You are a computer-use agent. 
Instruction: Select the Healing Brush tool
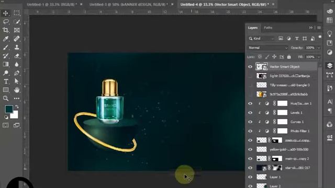click(17, 39)
